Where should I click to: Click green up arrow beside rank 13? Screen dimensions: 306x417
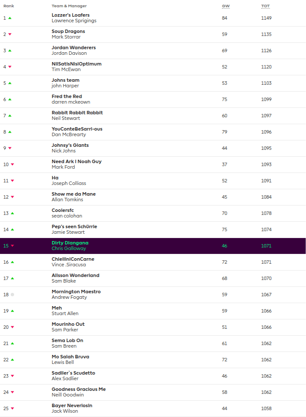point(12,213)
